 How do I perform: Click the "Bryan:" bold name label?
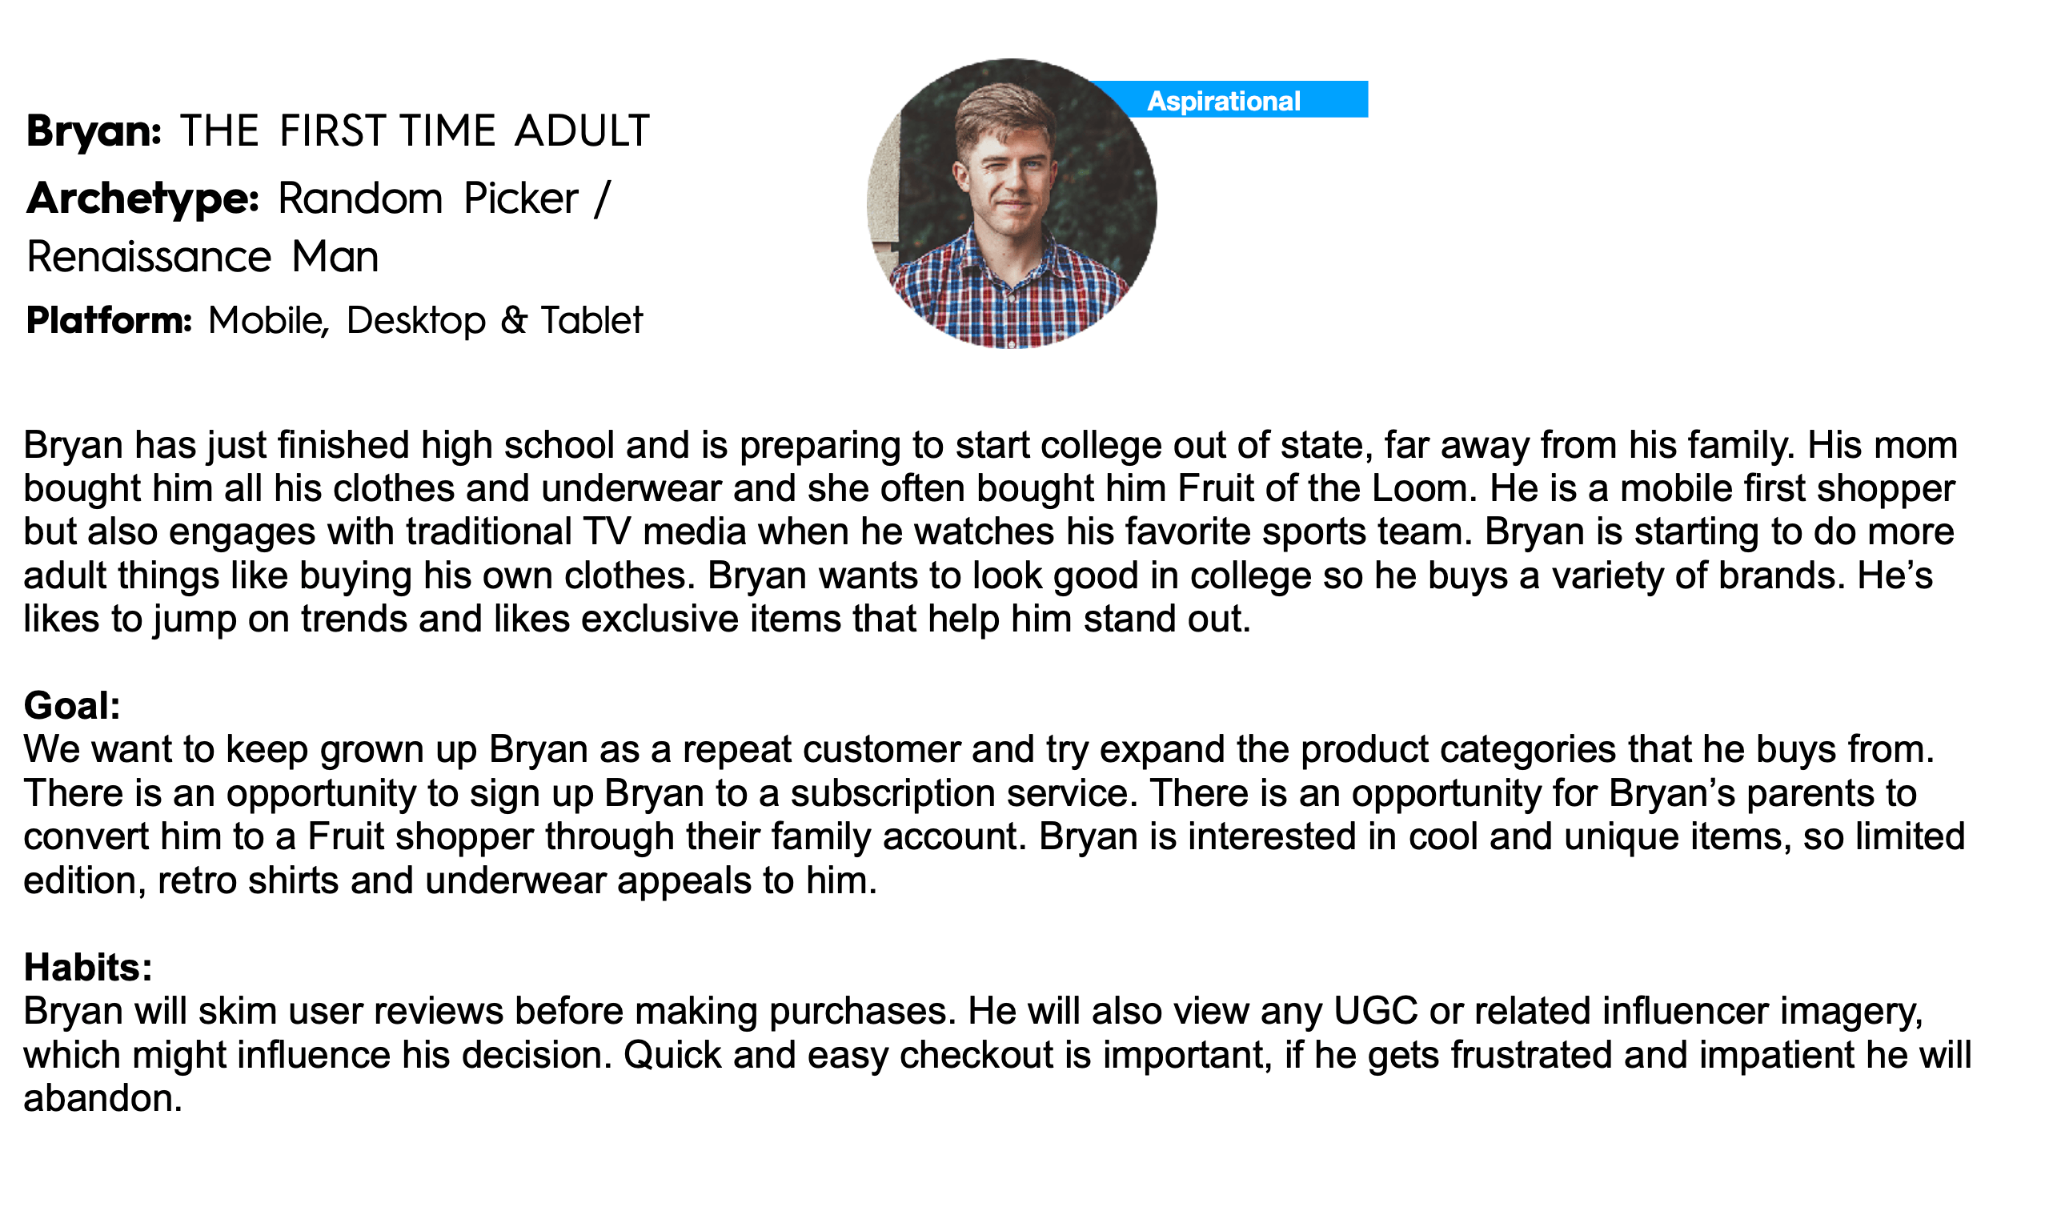coord(94,131)
